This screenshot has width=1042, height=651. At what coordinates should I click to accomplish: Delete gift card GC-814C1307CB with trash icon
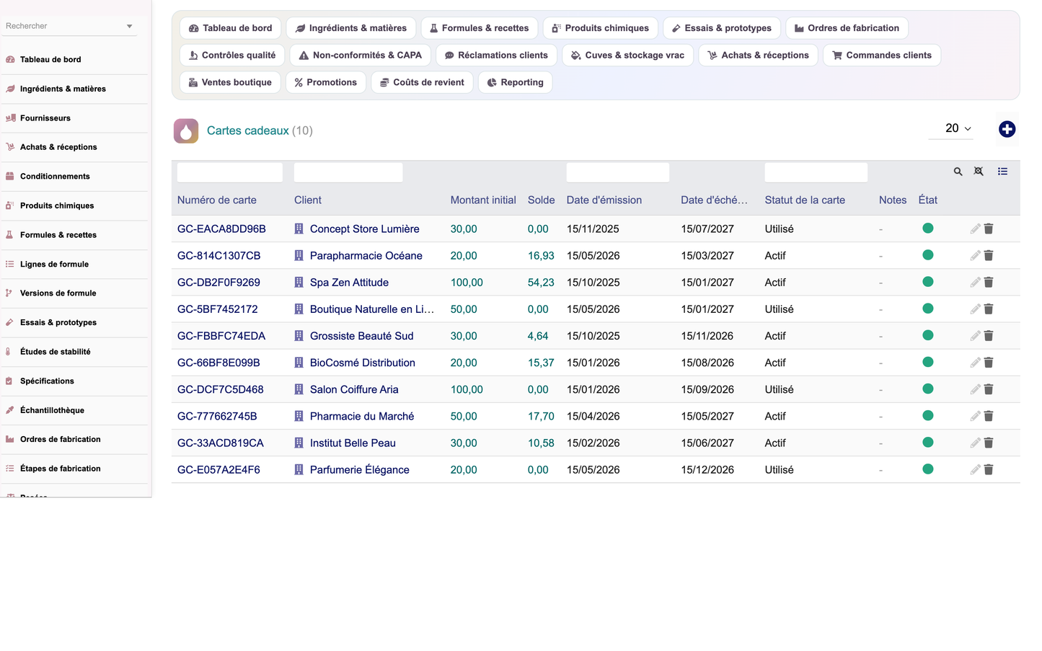(x=989, y=255)
